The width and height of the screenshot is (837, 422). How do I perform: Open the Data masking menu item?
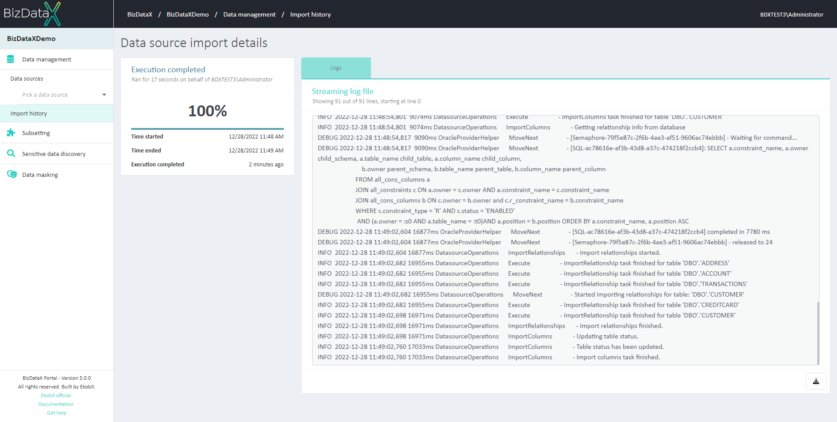pyautogui.click(x=57, y=175)
